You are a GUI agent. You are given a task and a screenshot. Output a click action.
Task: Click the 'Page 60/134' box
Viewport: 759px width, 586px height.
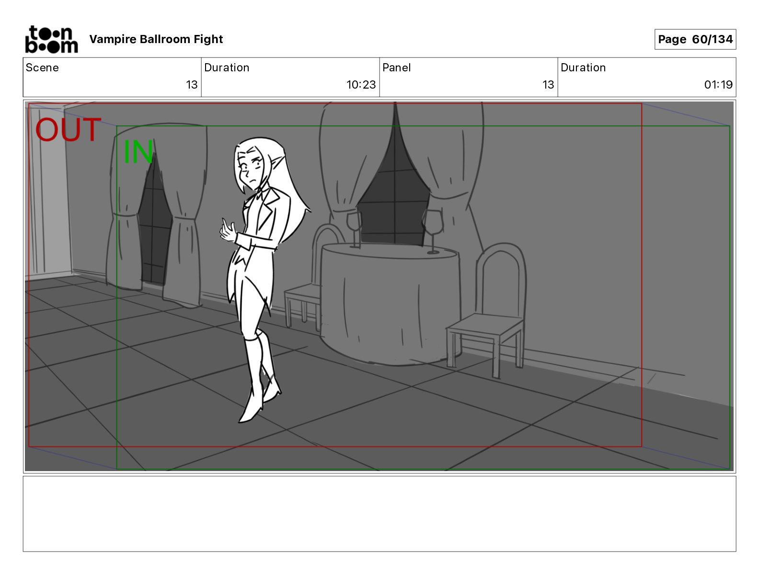point(695,39)
